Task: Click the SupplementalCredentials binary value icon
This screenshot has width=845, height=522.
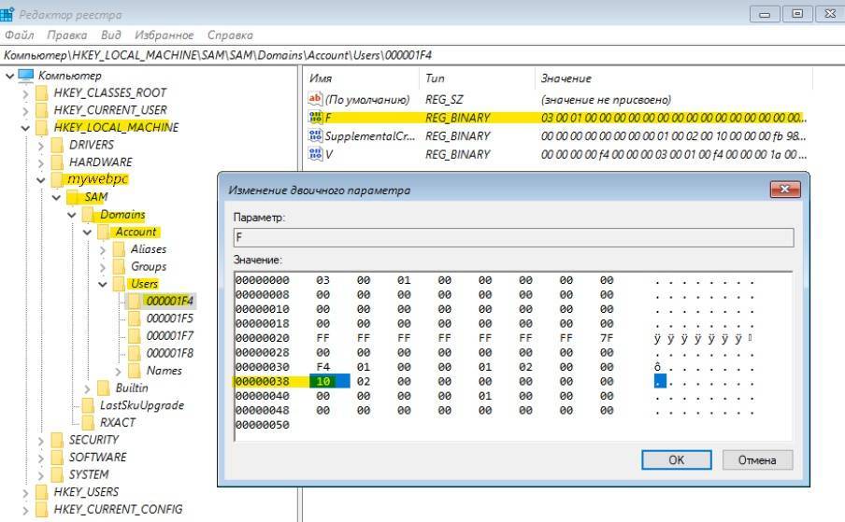Action: tap(315, 135)
